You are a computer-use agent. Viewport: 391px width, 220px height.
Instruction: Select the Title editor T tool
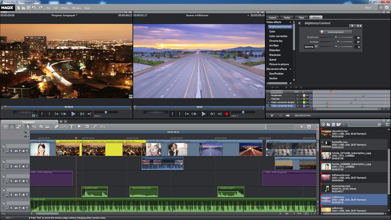click(x=71, y=127)
